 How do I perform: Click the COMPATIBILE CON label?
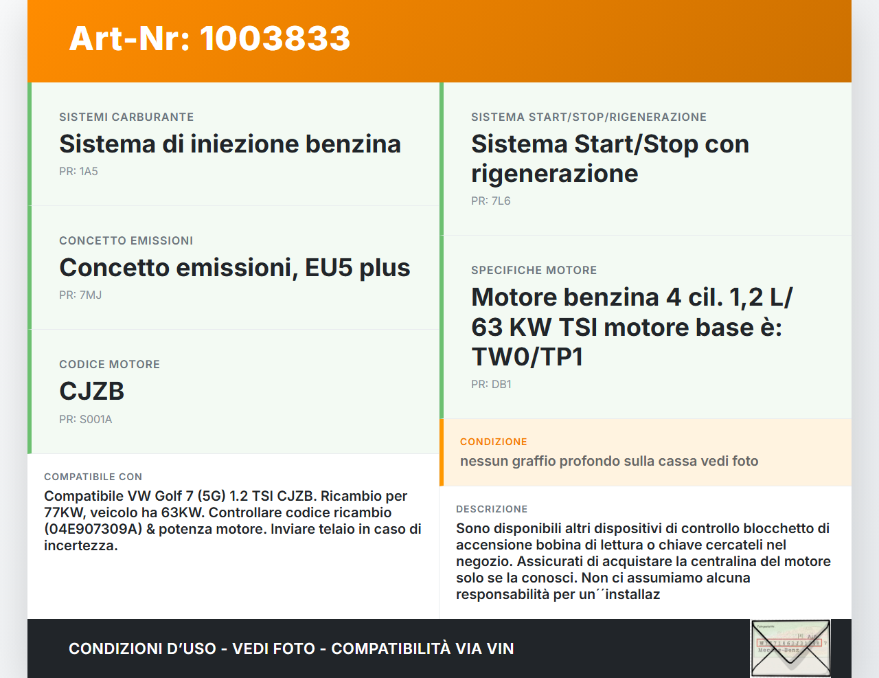click(93, 477)
